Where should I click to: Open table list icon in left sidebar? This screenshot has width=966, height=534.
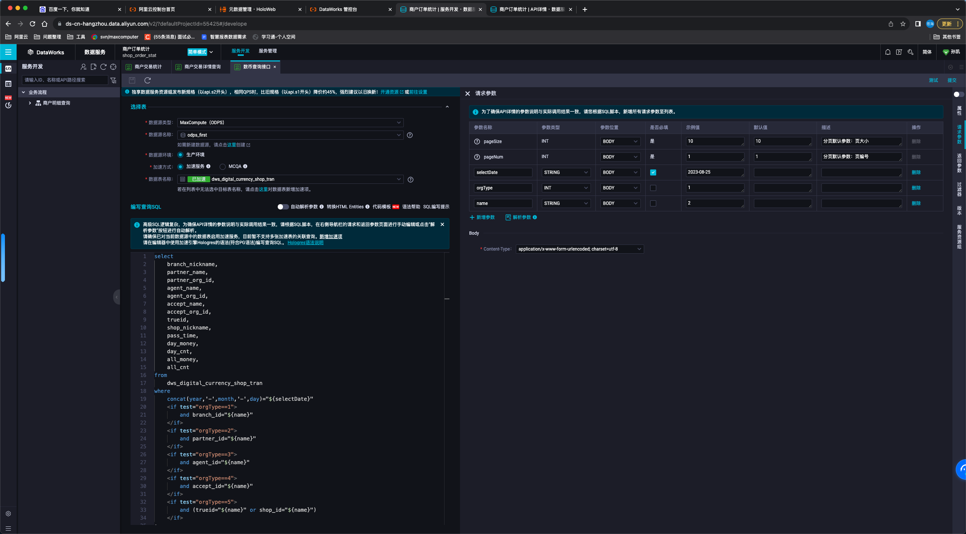8,84
